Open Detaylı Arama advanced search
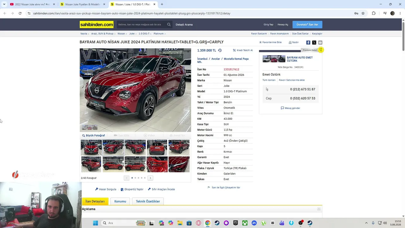Screen dimensions: 405x228 184,25
